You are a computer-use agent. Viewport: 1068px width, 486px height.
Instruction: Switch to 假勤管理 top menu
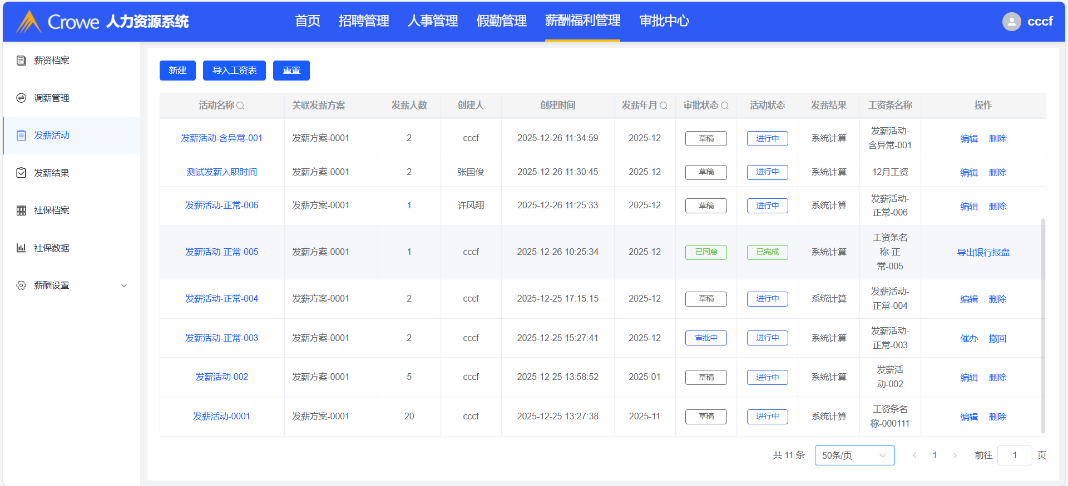pyautogui.click(x=501, y=21)
